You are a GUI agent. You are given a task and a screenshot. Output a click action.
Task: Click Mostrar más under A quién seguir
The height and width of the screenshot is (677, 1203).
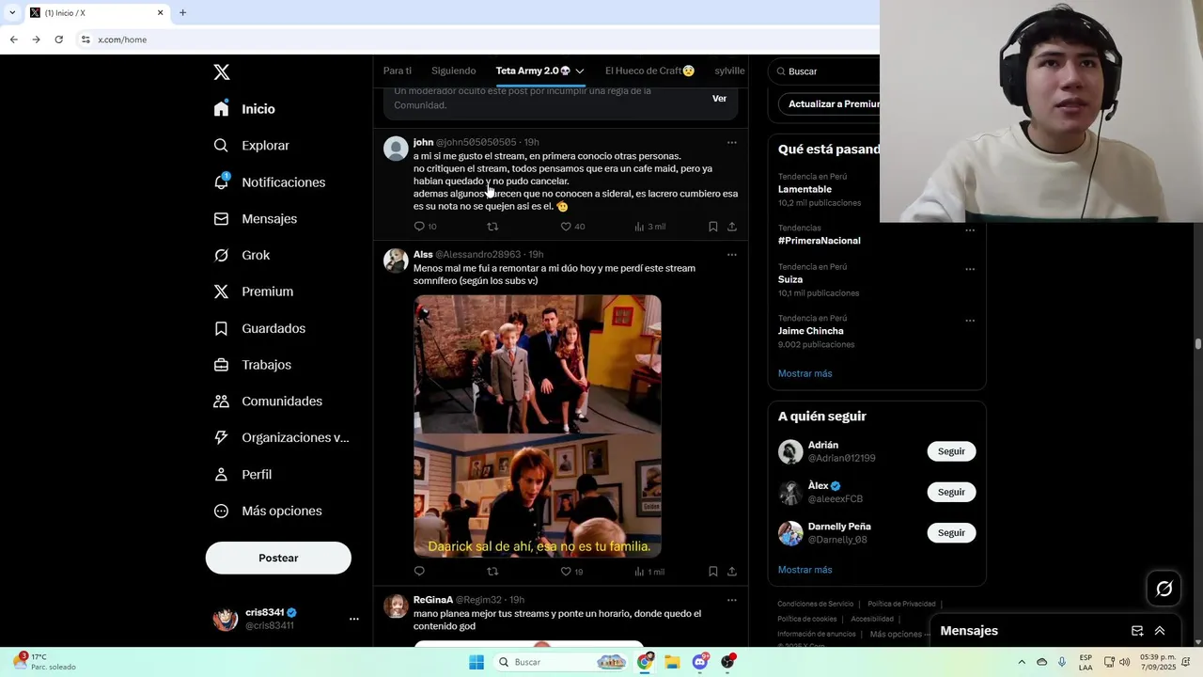(805, 570)
